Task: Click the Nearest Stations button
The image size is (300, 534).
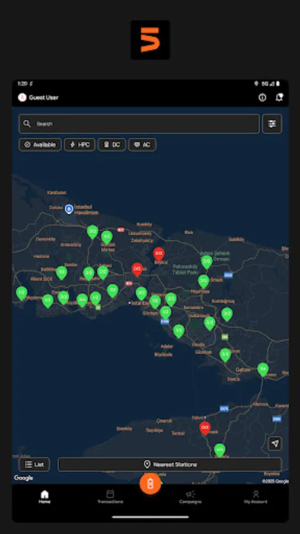Action: pos(170,465)
